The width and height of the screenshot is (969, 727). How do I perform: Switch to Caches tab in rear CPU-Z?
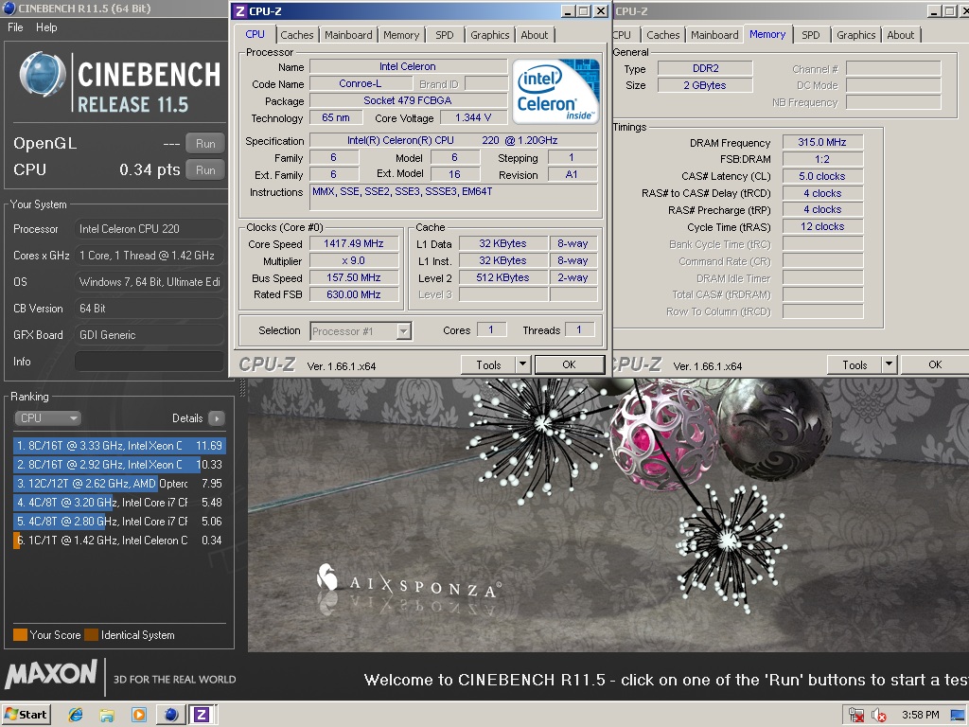click(663, 35)
